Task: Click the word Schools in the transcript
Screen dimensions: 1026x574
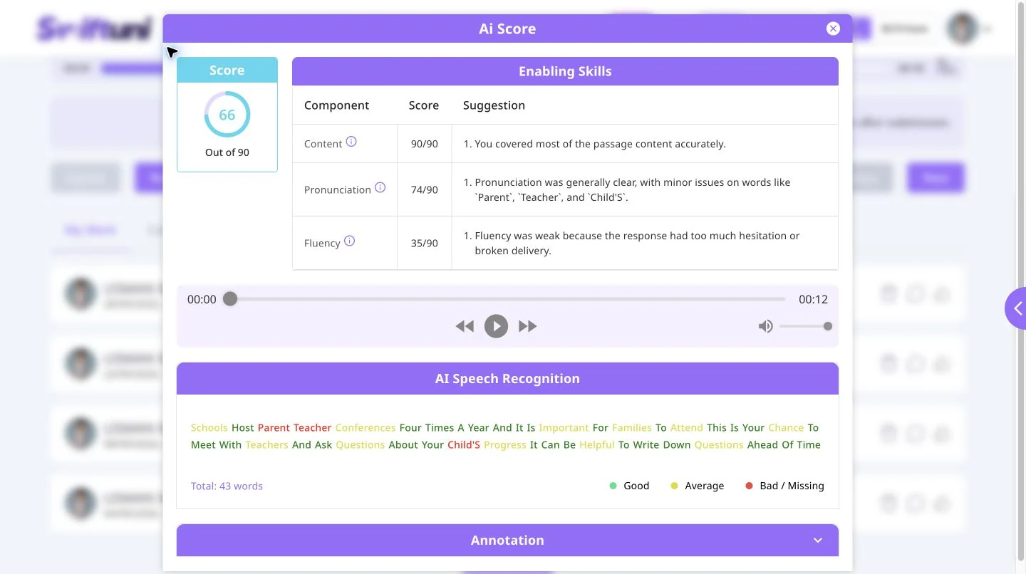Action: pyautogui.click(x=209, y=428)
